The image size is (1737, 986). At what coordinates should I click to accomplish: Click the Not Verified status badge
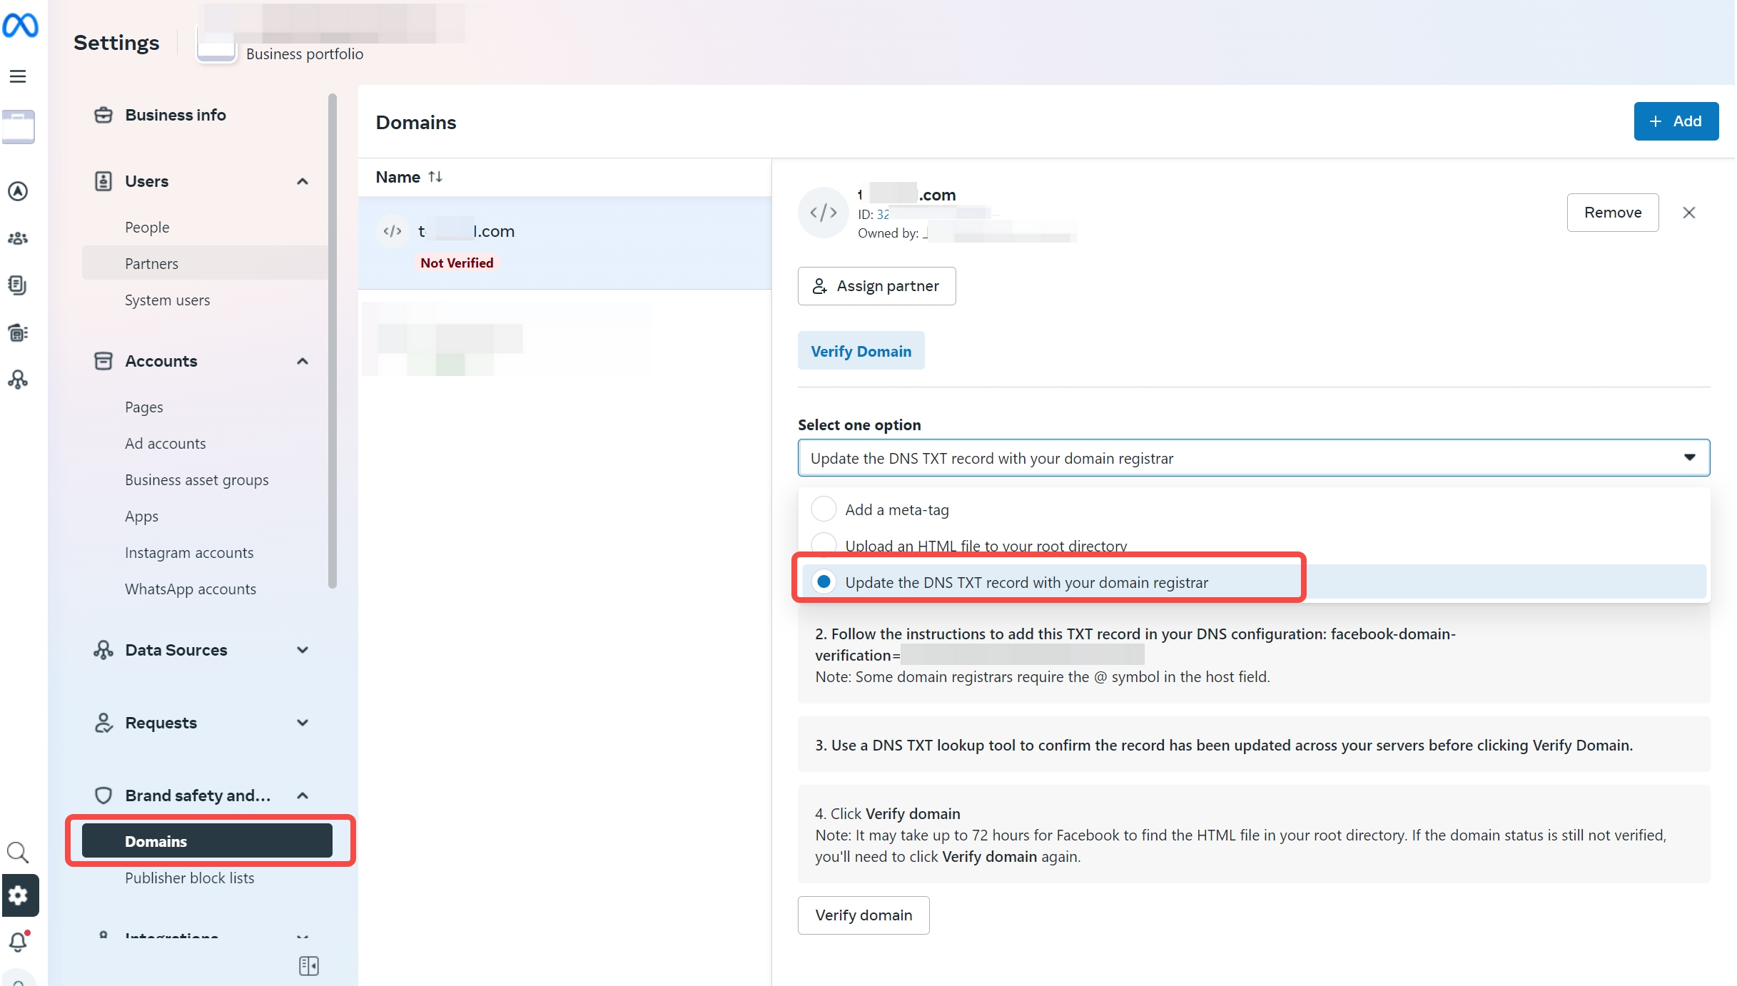[x=457, y=263]
